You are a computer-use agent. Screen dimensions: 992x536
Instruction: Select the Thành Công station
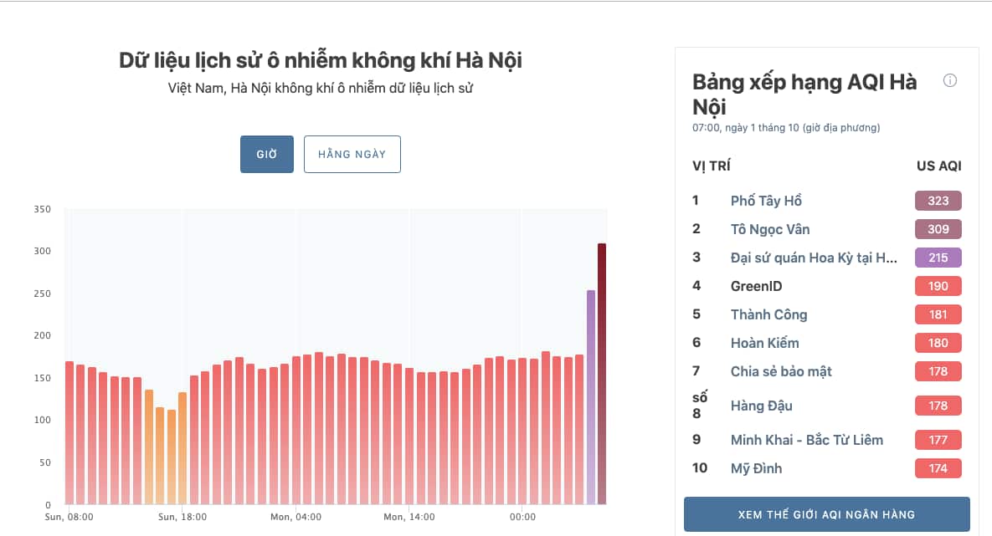pos(768,314)
